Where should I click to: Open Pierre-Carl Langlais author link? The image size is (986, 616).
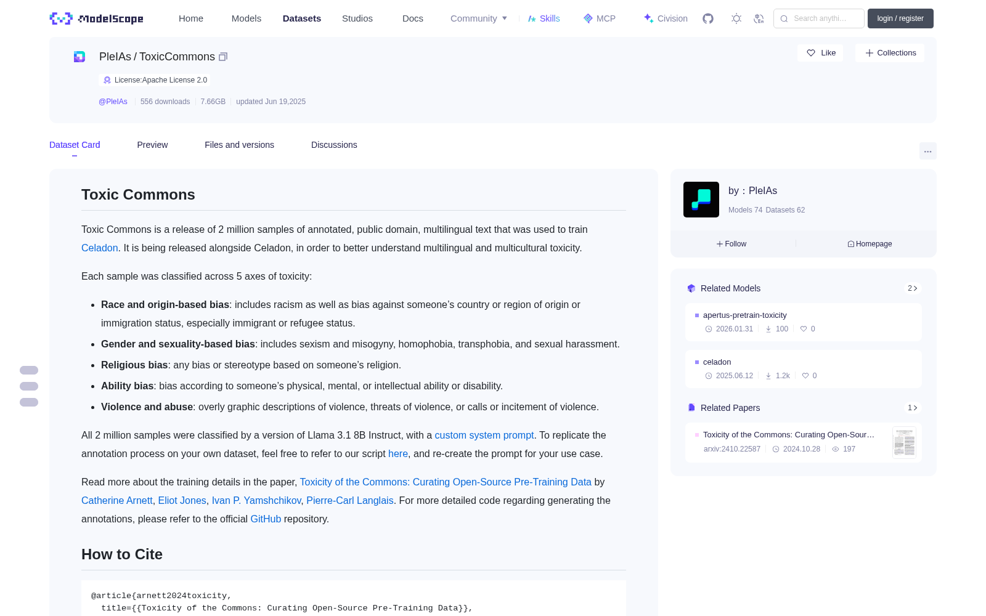(350, 500)
